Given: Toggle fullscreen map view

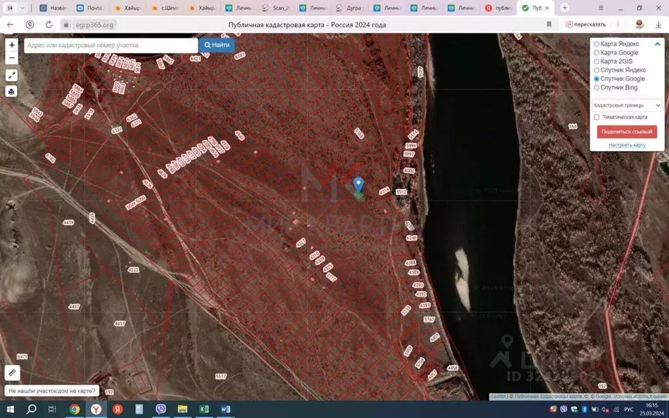Looking at the screenshot, I should coord(12,75).
